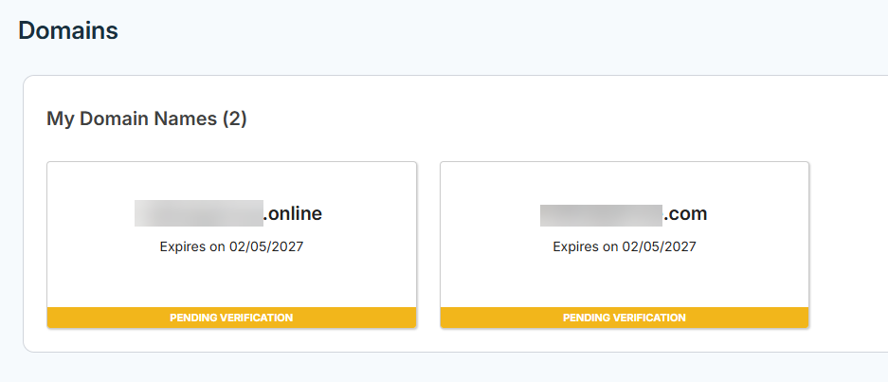Click the ".com" extension text
This screenshot has height=382, width=888.
click(x=685, y=214)
